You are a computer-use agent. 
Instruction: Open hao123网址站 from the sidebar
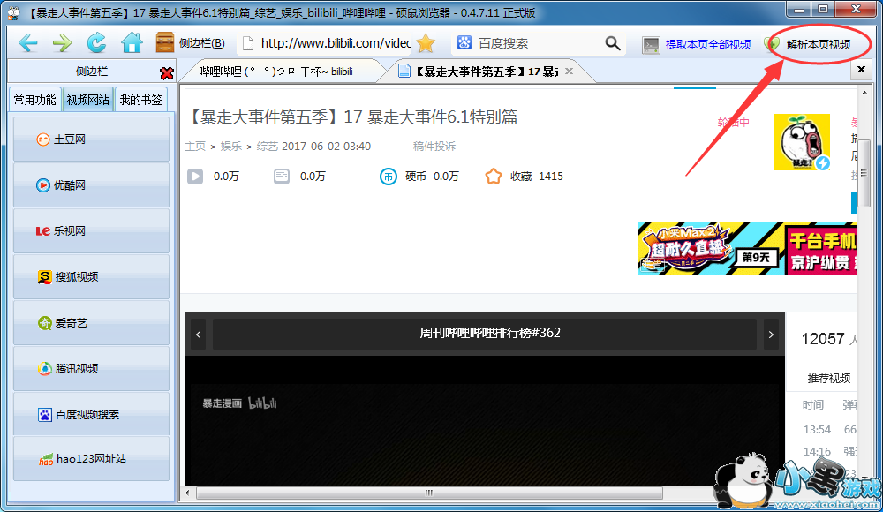[91, 459]
